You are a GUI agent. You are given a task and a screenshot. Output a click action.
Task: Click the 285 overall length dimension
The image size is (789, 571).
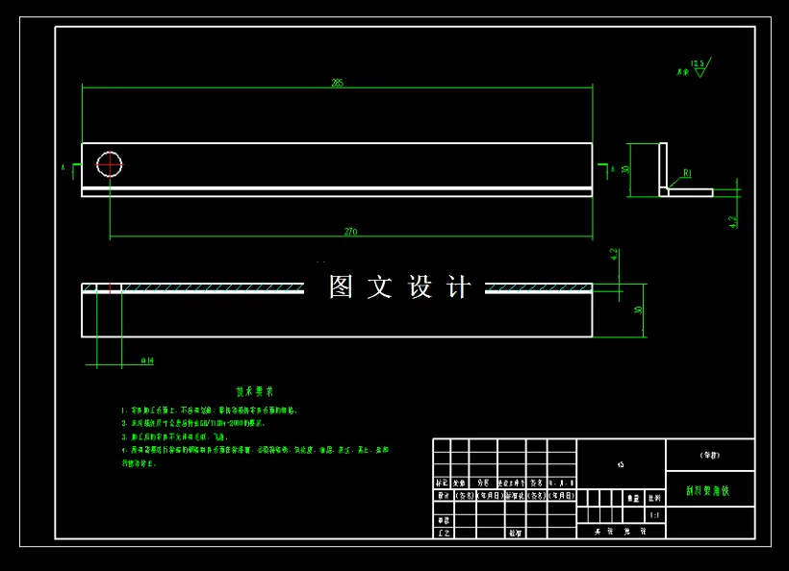[x=337, y=83]
